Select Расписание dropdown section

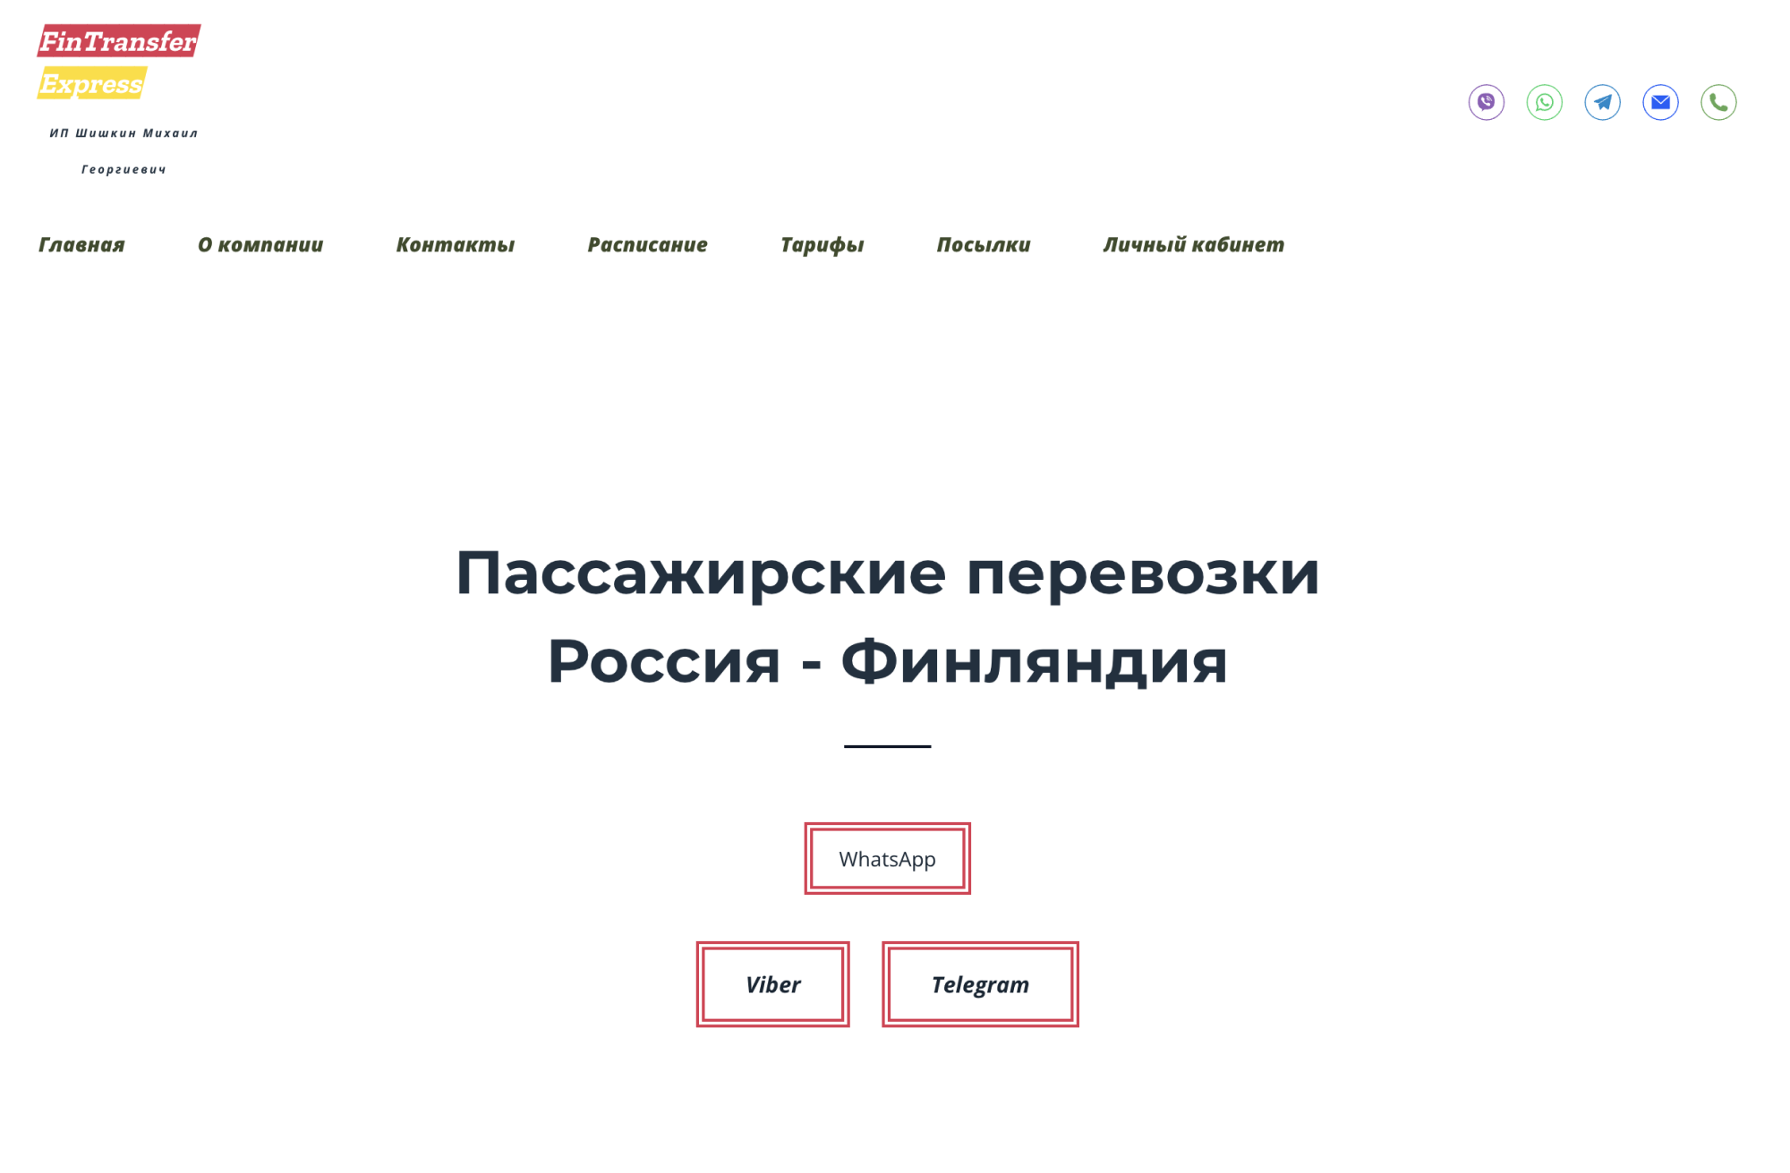[644, 245]
